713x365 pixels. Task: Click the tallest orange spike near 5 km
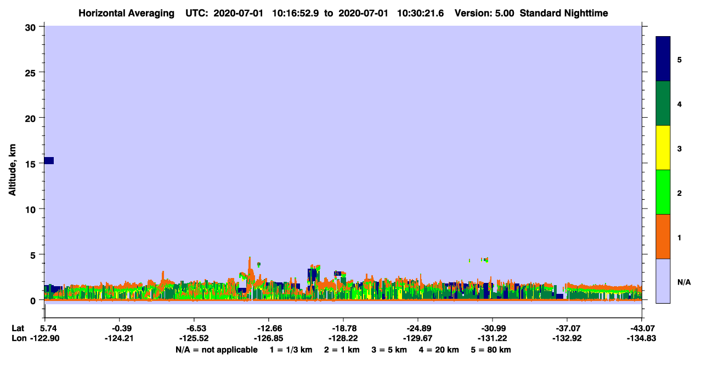click(250, 271)
